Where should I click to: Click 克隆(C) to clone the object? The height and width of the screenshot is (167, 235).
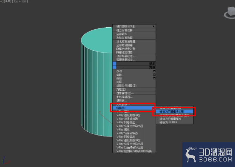click(134, 89)
